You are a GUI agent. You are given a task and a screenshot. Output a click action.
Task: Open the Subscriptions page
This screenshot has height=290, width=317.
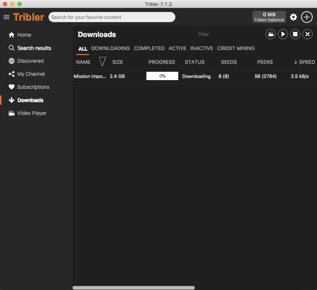click(33, 87)
